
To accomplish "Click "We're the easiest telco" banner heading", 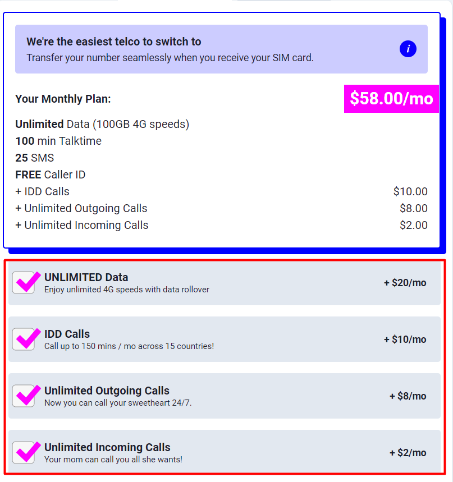I will (114, 42).
